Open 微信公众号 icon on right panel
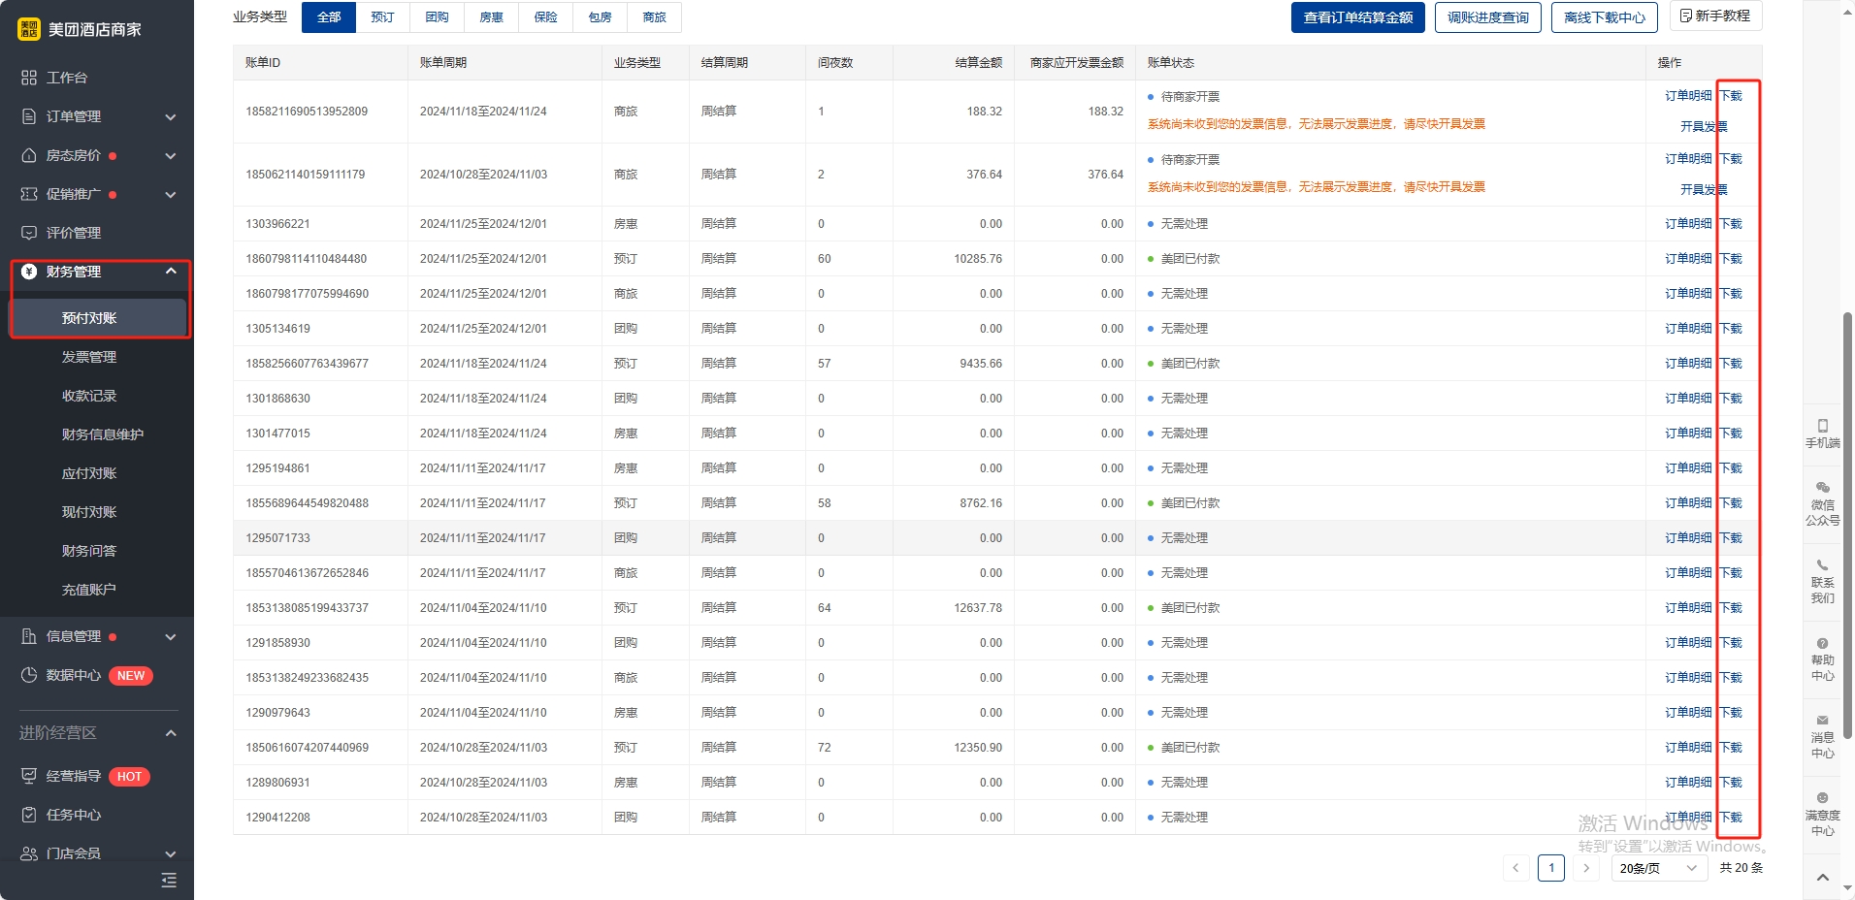Screen dimensions: 1855x900 (1822, 488)
